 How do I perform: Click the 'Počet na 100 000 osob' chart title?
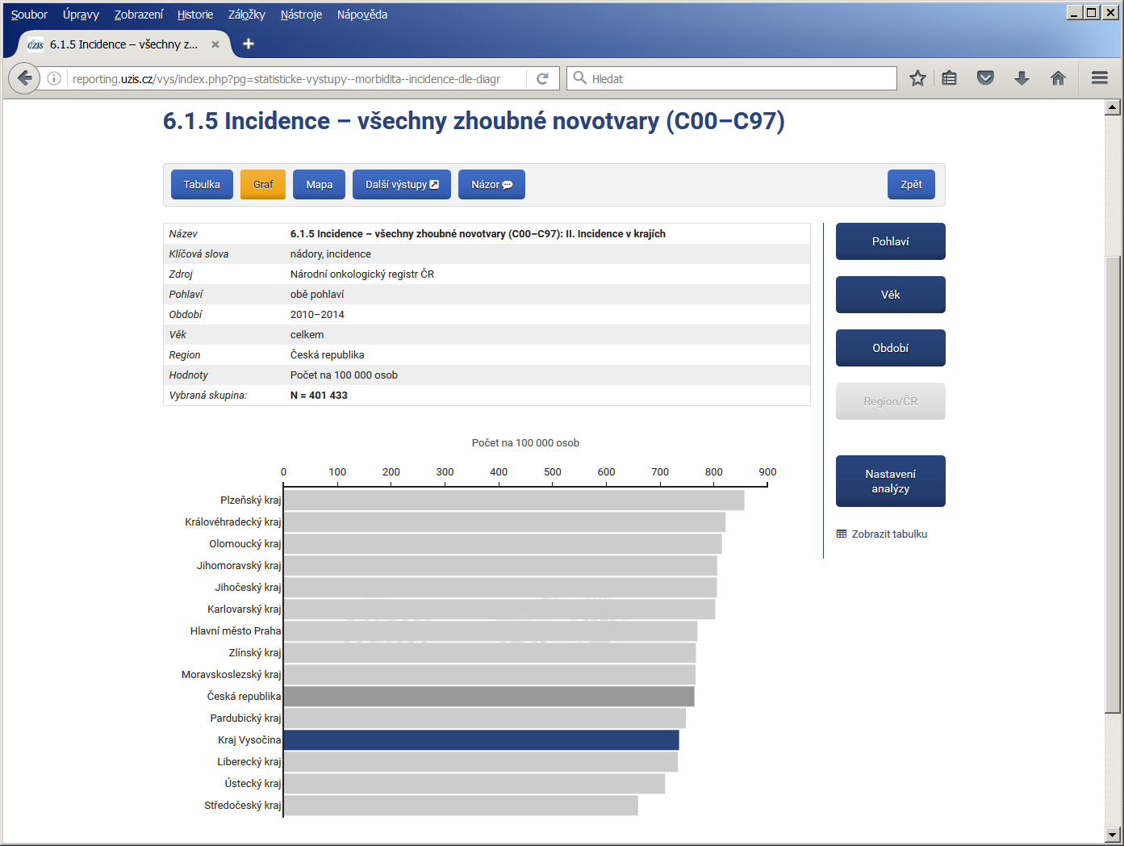click(525, 443)
